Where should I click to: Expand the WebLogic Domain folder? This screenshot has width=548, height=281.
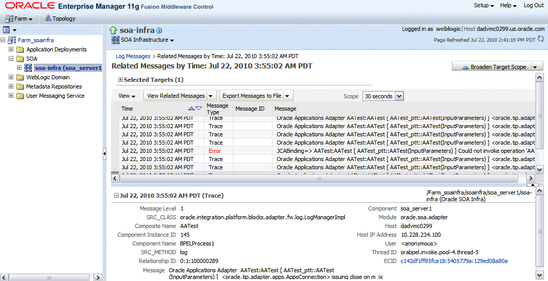(11, 77)
